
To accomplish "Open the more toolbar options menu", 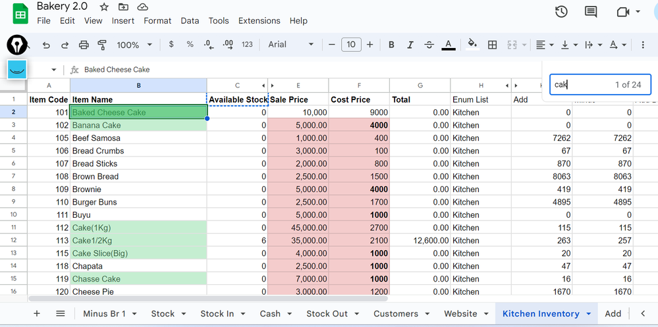I will 643,45.
